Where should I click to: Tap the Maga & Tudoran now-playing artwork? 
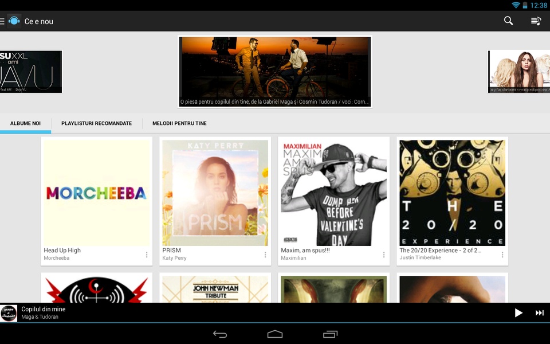coord(9,313)
